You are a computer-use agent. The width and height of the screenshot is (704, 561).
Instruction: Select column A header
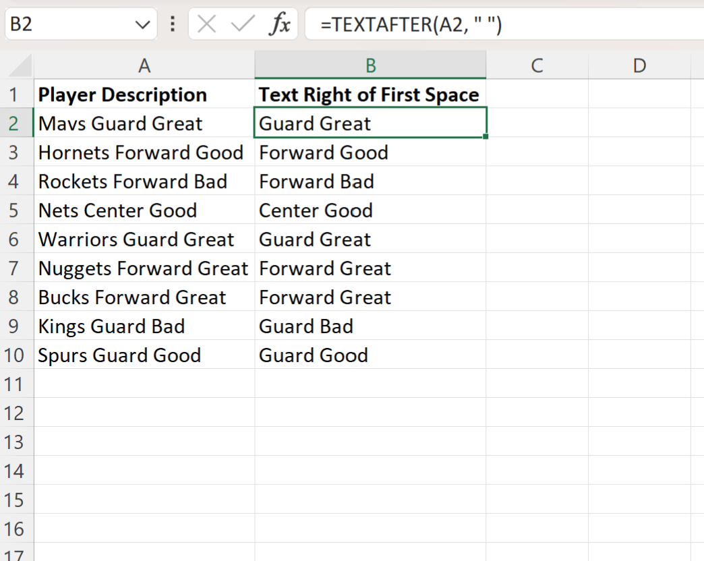point(144,65)
